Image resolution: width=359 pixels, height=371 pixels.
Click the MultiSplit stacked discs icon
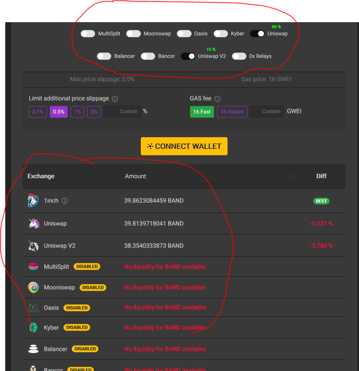click(33, 266)
